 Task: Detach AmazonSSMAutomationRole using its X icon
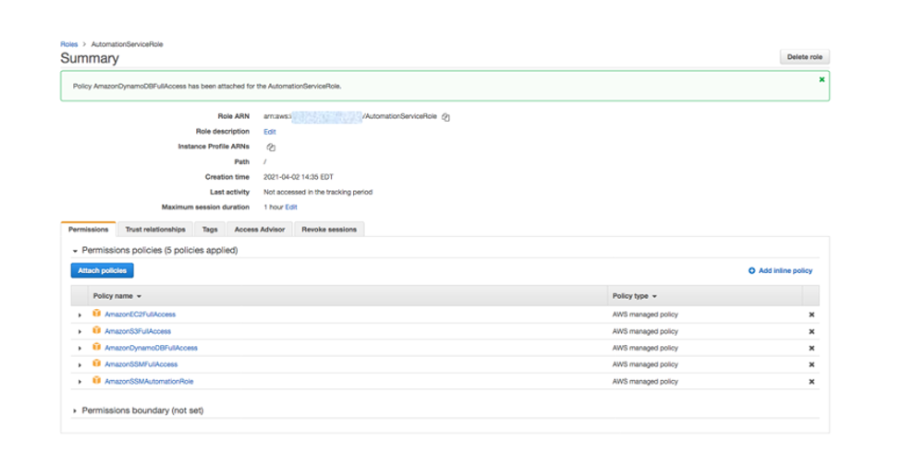(x=811, y=381)
